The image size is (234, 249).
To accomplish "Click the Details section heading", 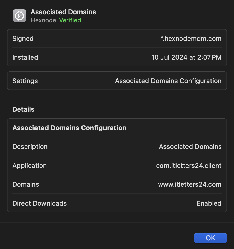I will point(23,109).
